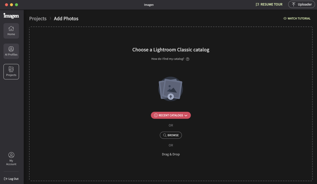Maximize the window with green button

coord(17,5)
